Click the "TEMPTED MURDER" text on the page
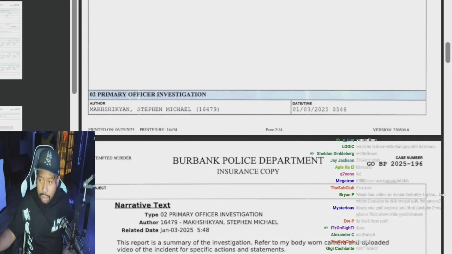 113,158
